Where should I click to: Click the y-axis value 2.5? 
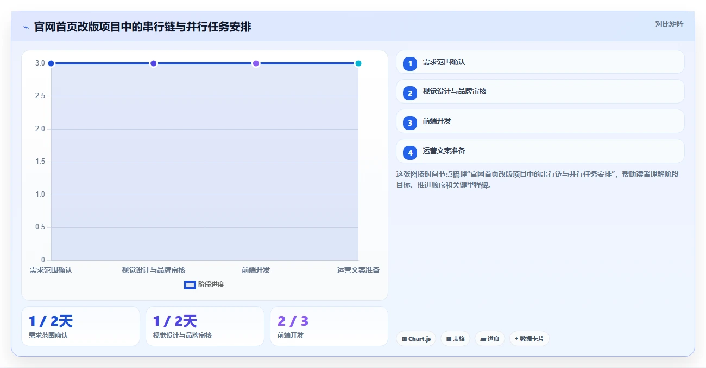(40, 96)
